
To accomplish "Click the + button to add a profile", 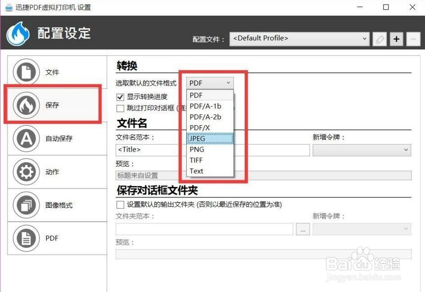I will (x=396, y=38).
